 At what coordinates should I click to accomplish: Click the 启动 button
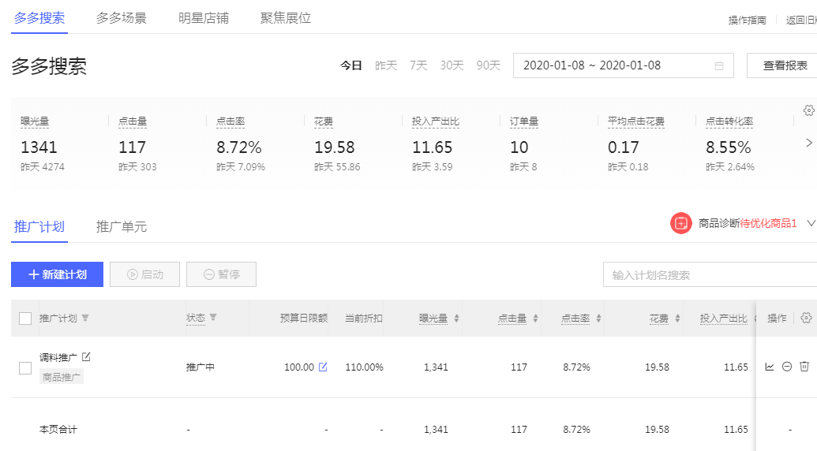tap(145, 274)
